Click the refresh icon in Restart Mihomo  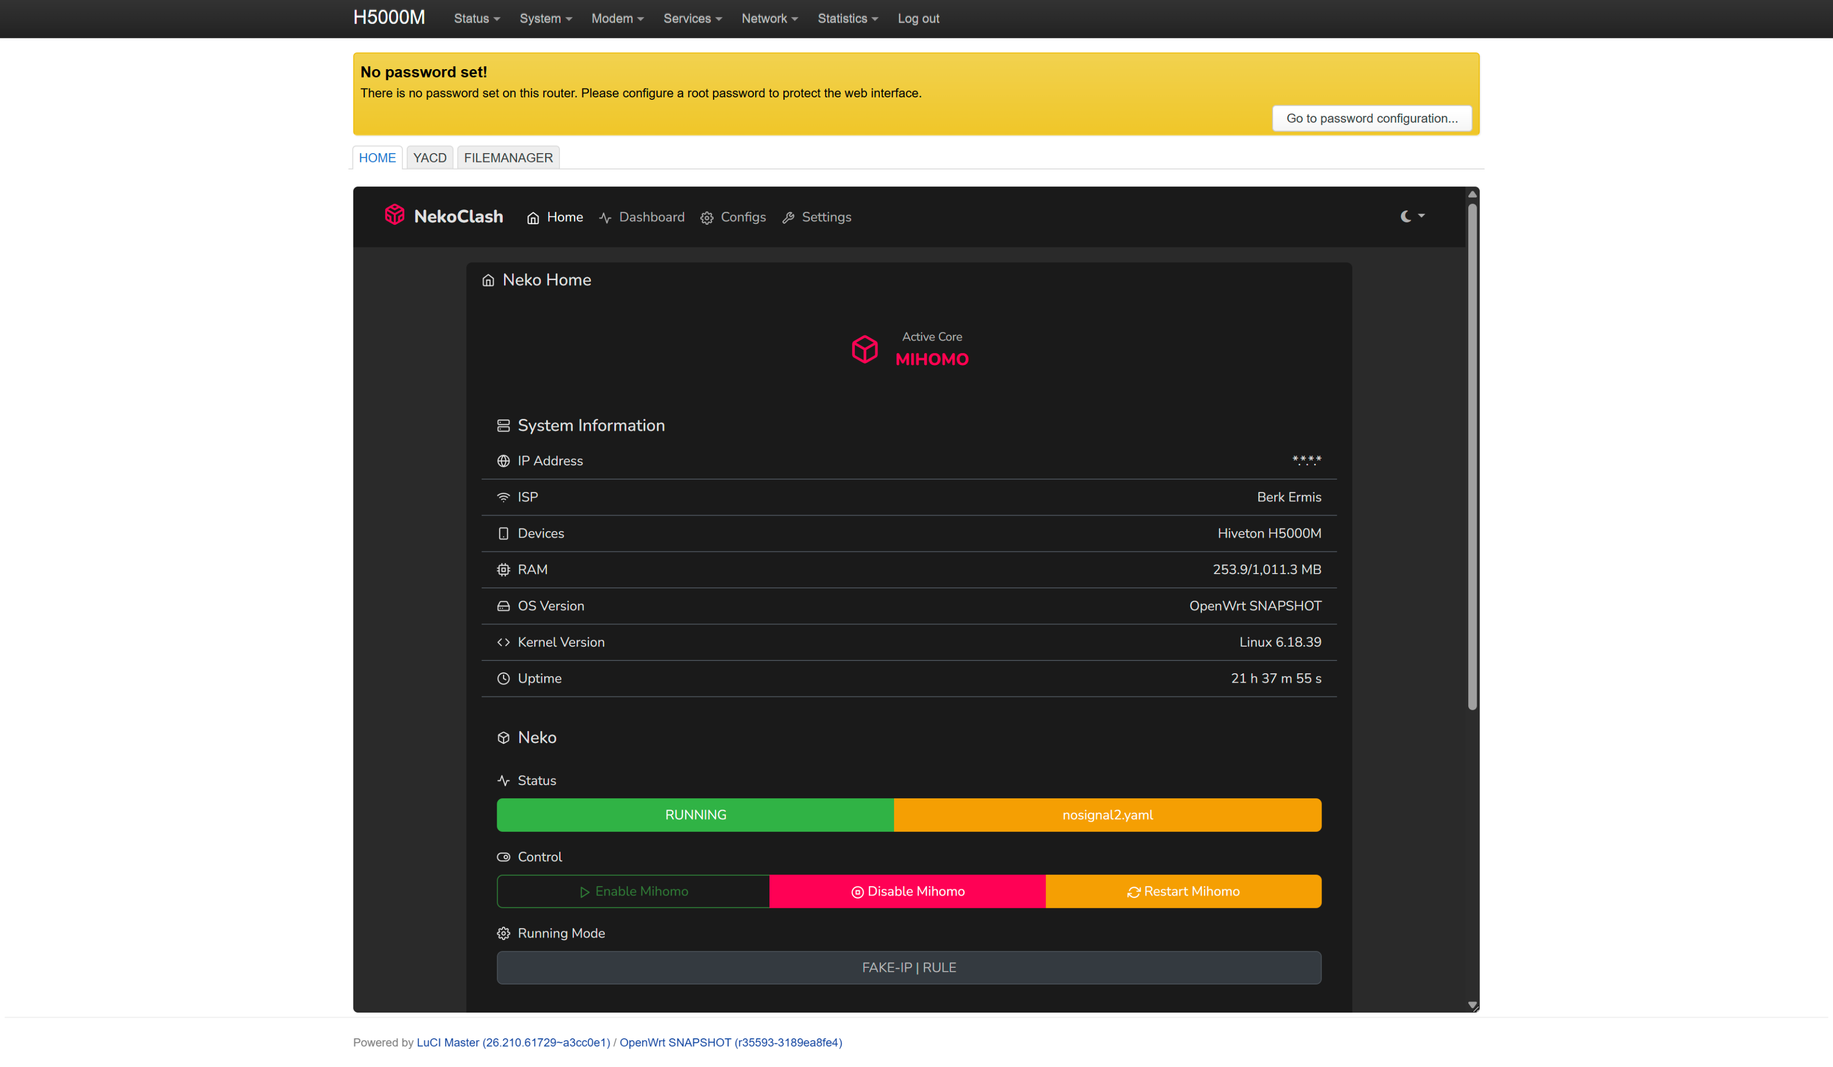click(x=1134, y=893)
